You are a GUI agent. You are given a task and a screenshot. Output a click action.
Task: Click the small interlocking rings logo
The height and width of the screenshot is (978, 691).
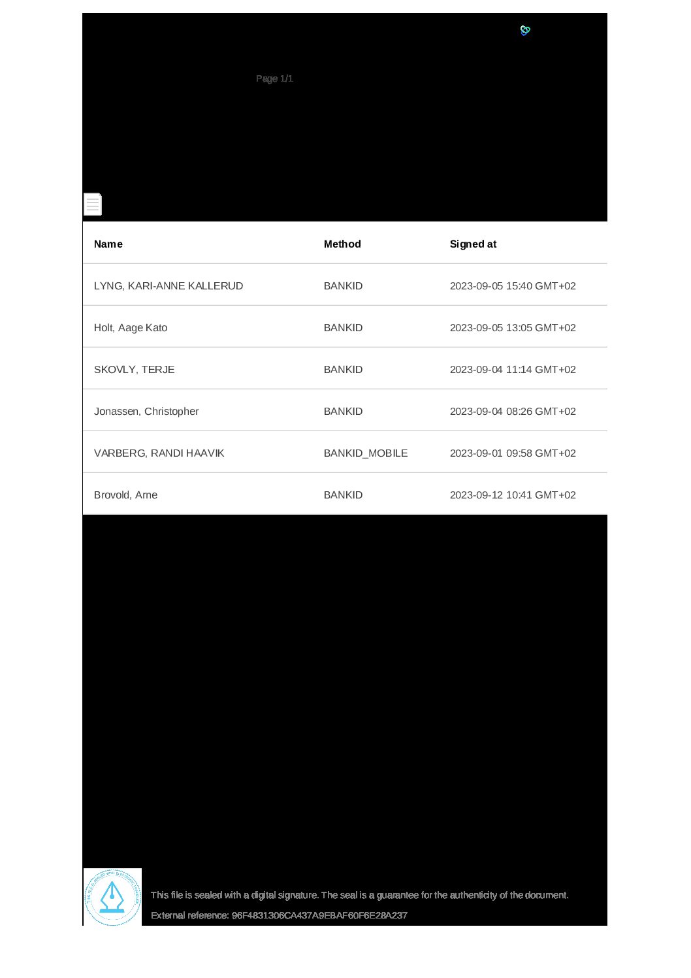[525, 30]
